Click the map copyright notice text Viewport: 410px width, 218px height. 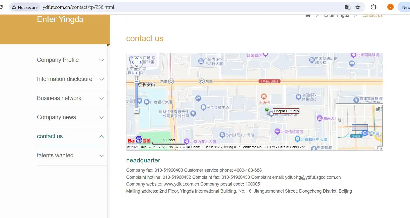click(217, 147)
